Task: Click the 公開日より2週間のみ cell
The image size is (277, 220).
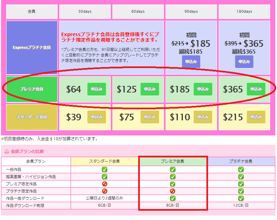Action: point(105,198)
